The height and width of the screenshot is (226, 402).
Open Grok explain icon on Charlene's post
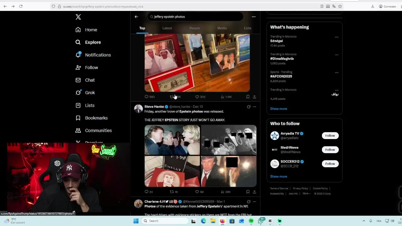tap(249, 202)
